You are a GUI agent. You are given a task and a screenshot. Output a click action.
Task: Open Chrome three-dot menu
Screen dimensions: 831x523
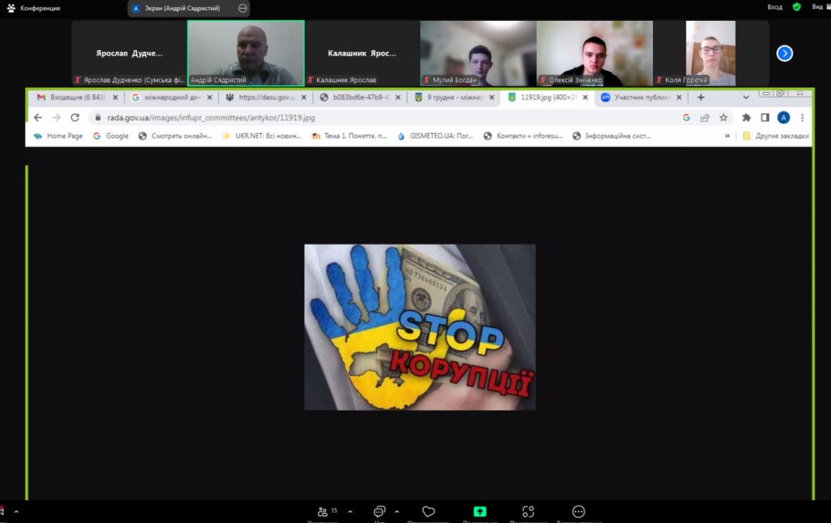coord(802,118)
